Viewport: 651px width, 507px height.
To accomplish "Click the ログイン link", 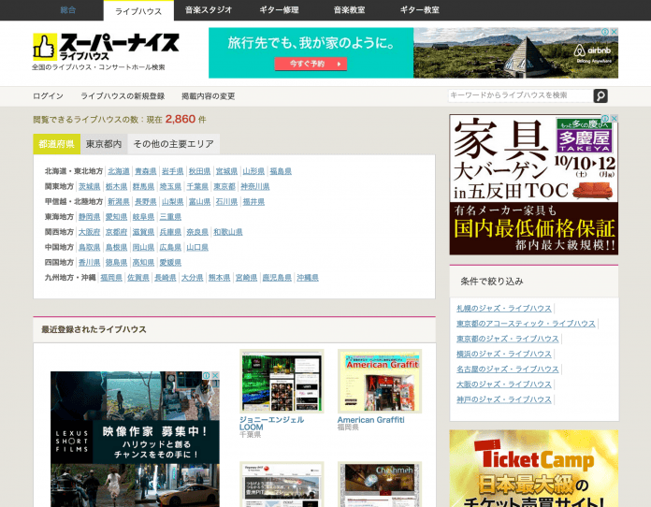I will [48, 96].
